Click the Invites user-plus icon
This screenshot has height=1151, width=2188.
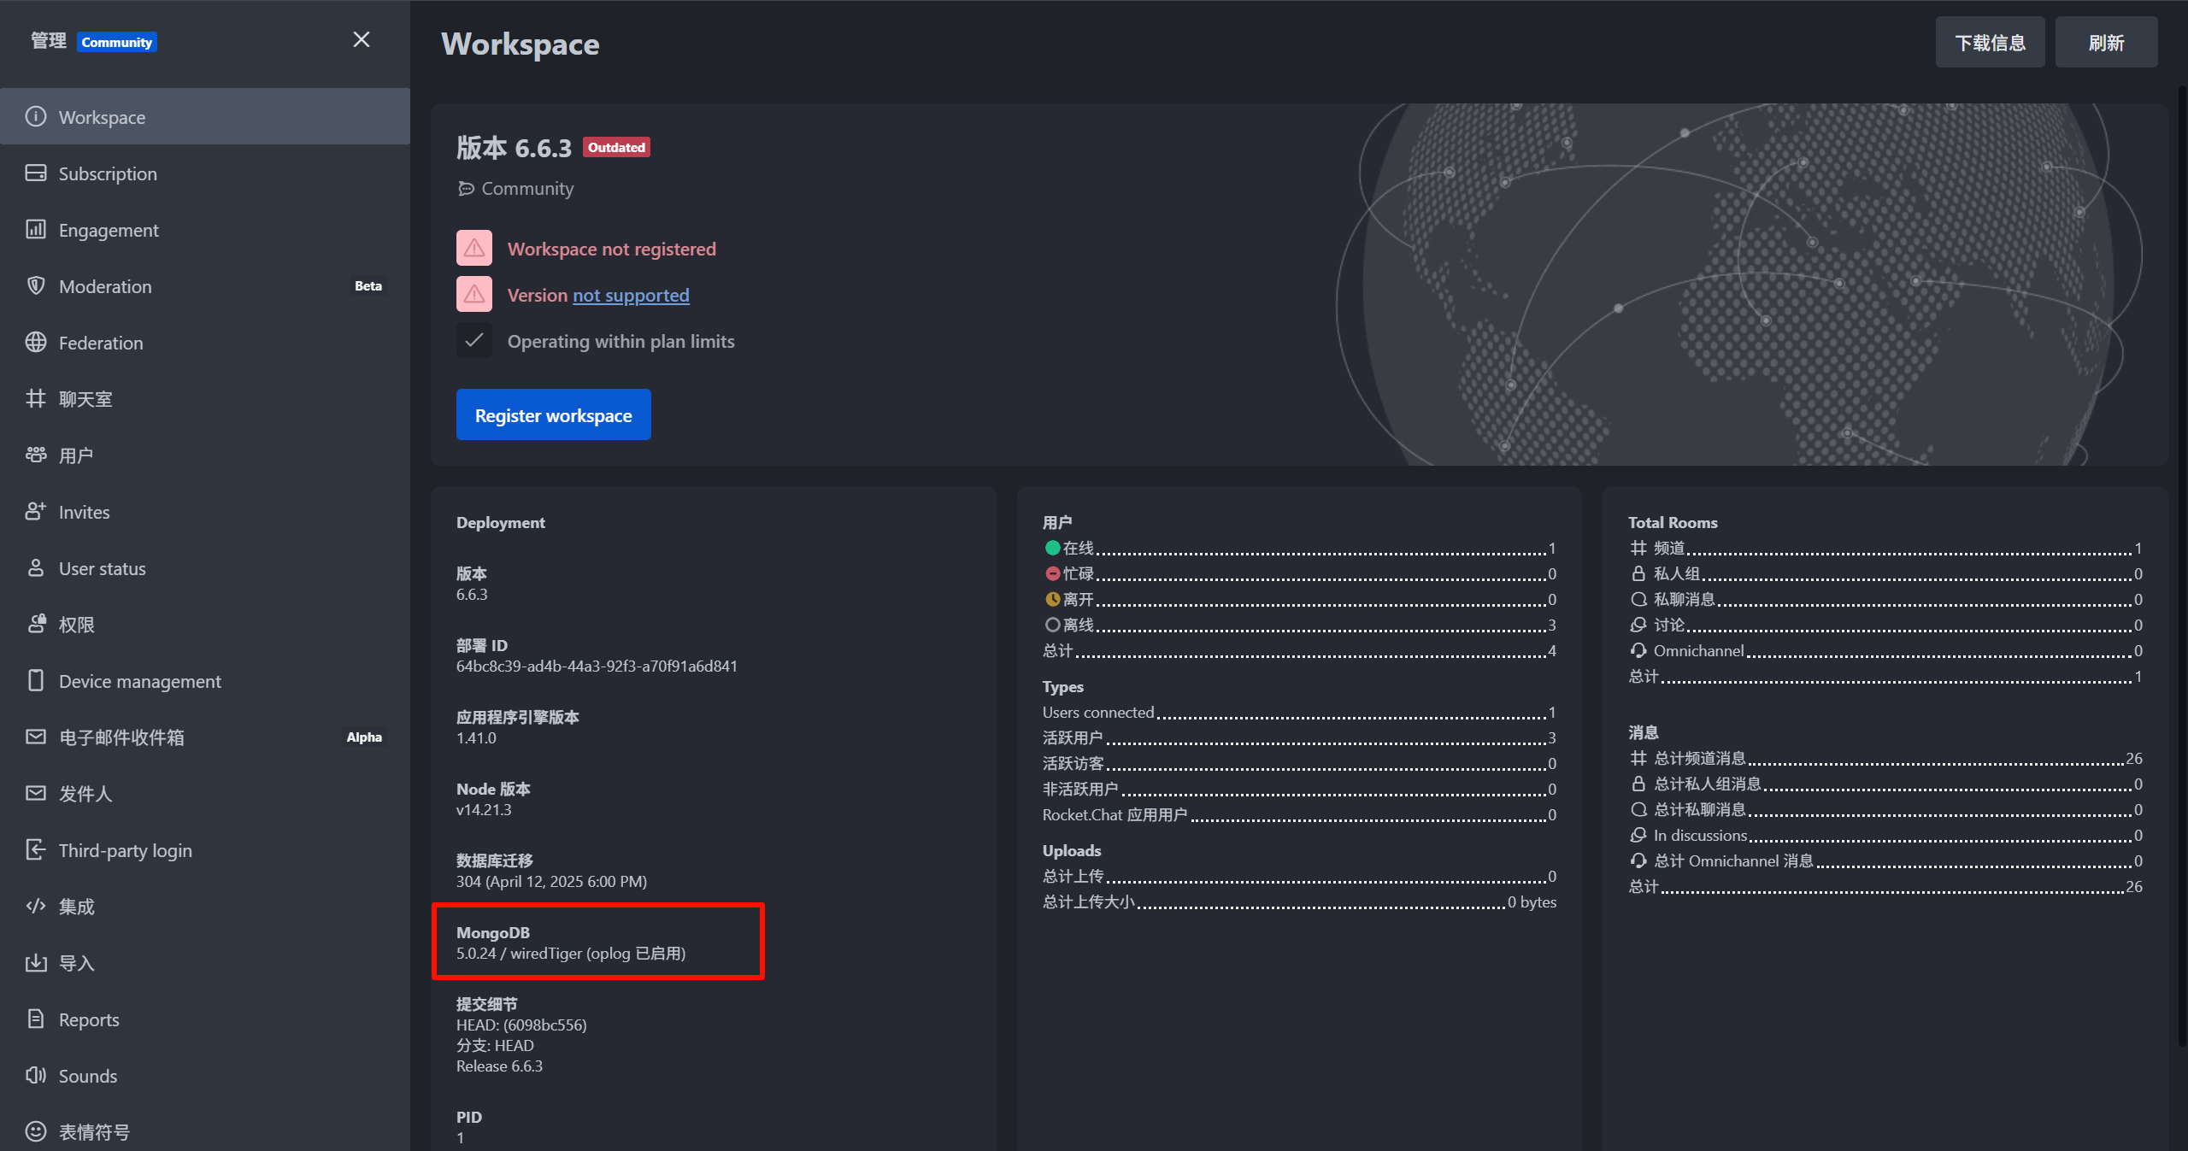(x=36, y=511)
